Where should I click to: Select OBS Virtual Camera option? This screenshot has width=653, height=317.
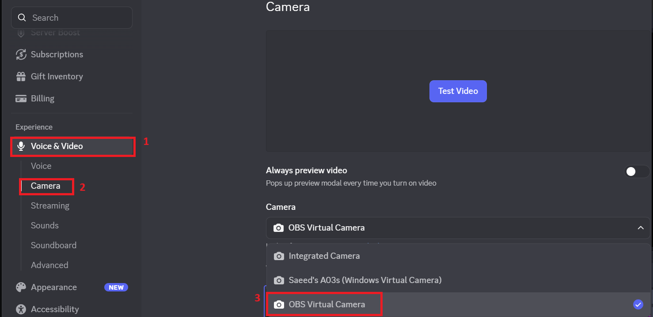click(x=458, y=304)
